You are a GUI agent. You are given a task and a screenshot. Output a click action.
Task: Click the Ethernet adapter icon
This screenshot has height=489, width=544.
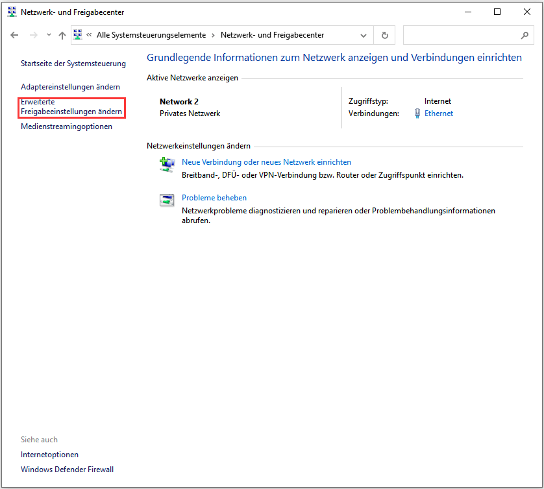click(417, 113)
